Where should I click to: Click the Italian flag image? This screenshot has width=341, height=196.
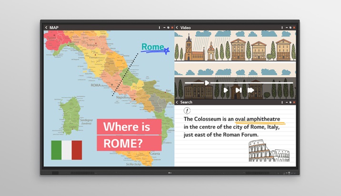click(x=67, y=150)
